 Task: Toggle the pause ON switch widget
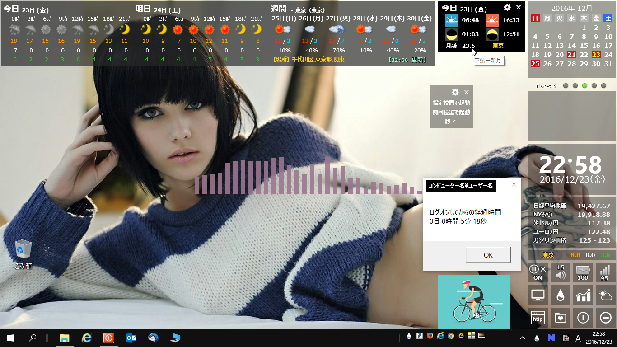[538, 272]
